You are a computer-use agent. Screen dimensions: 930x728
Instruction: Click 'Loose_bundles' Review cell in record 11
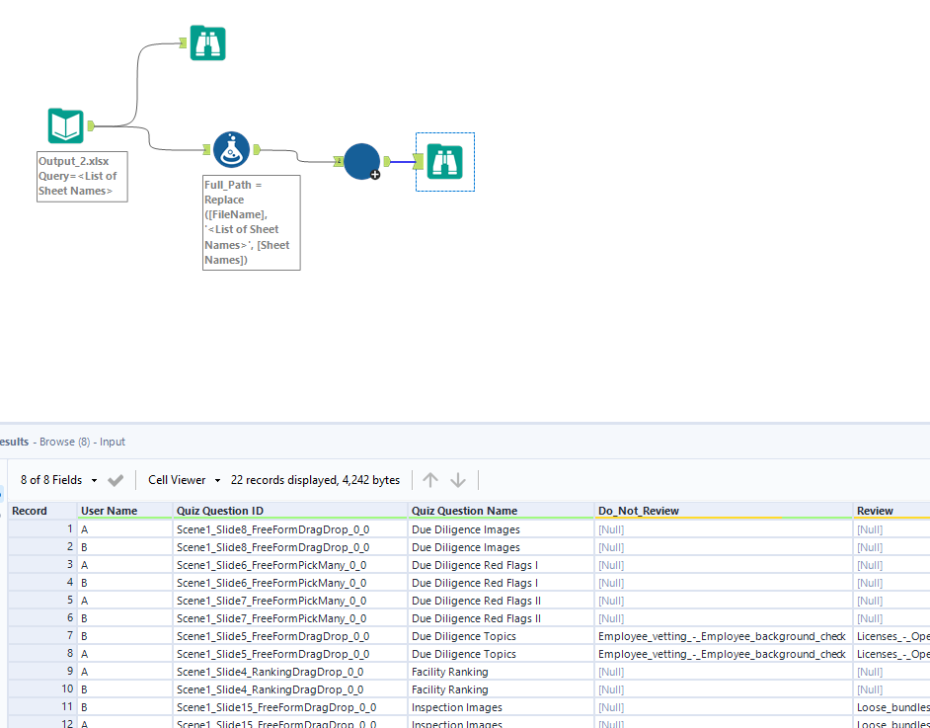click(891, 707)
